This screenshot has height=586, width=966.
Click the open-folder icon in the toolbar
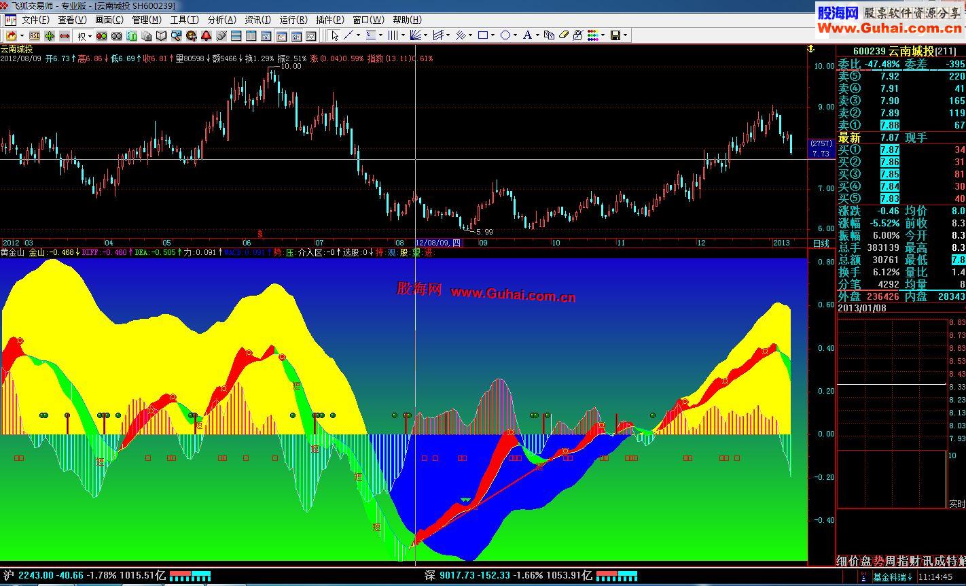12,35
